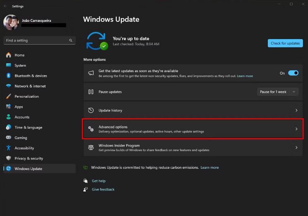Click the Windows Insider Program icon
The height and width of the screenshot is (216, 308).
pyautogui.click(x=91, y=148)
